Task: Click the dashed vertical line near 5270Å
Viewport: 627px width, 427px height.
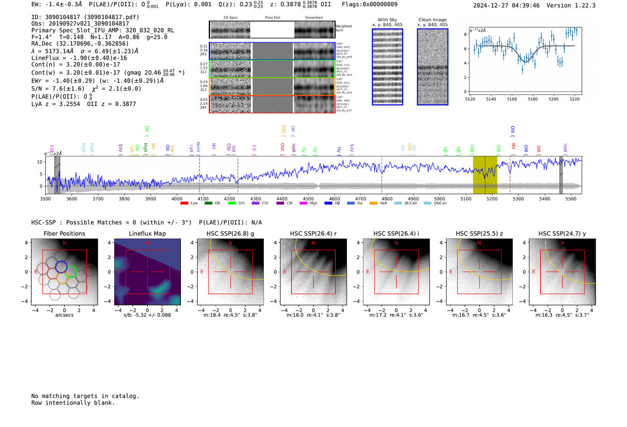Action: click(x=510, y=175)
